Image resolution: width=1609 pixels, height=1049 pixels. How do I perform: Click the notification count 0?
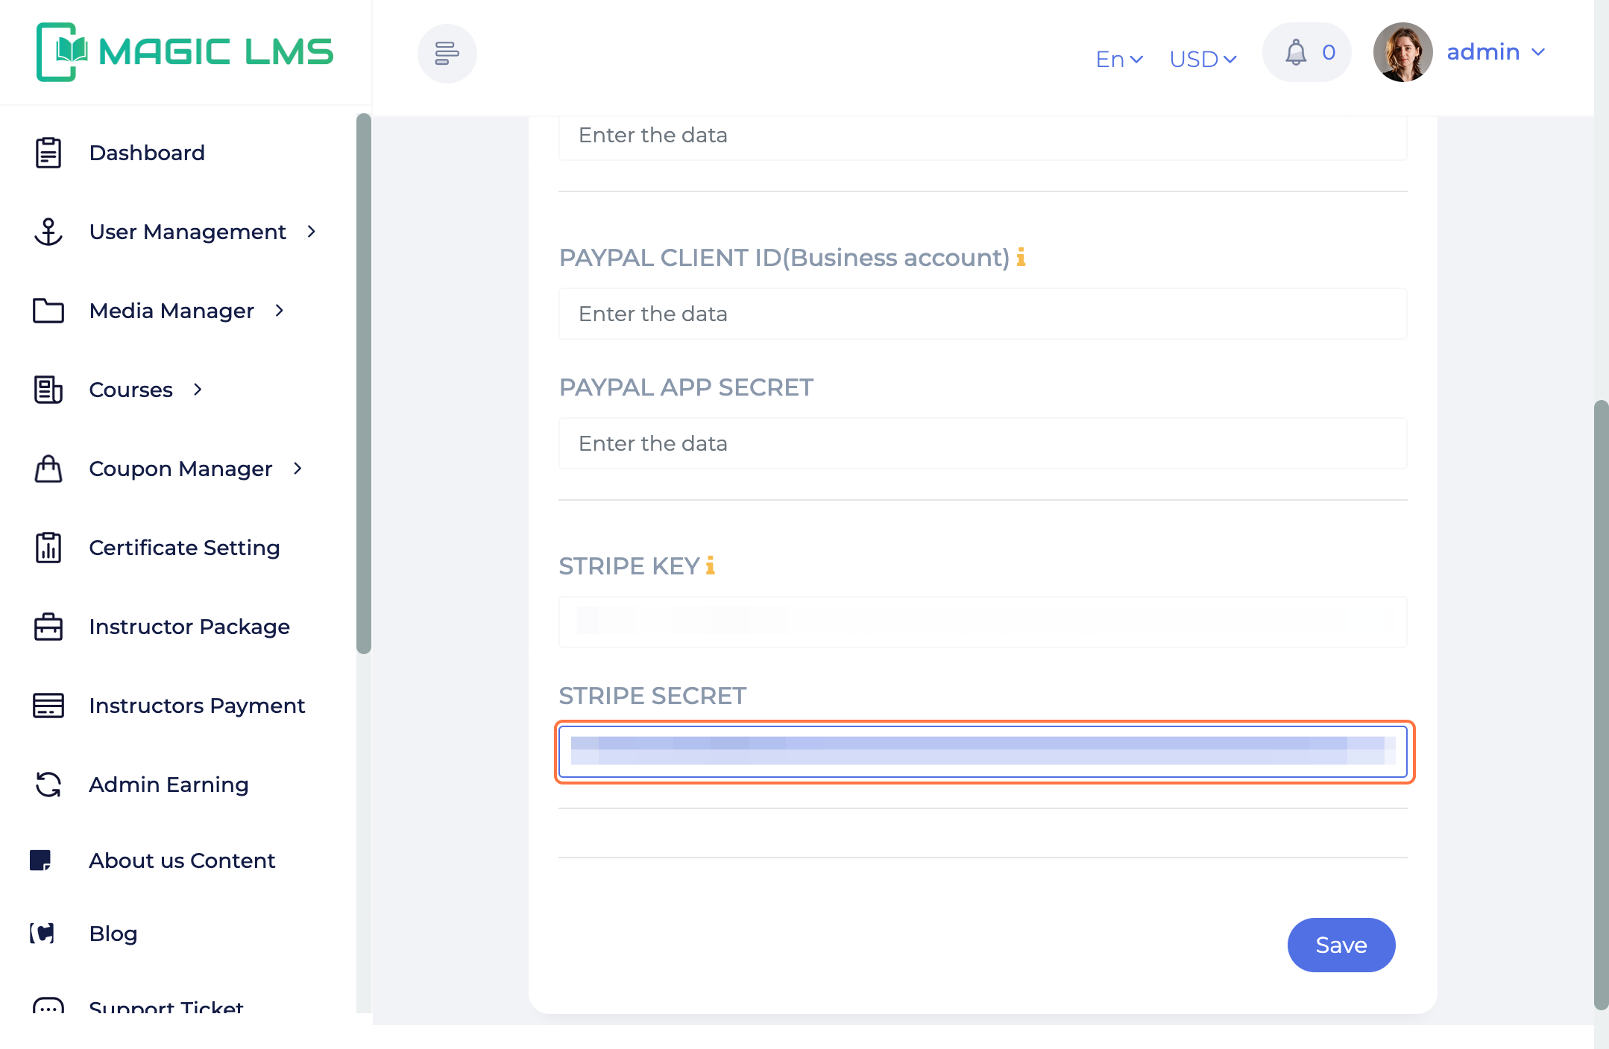click(x=1329, y=52)
